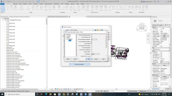The image size is (172, 96).
Task: Toggle Convert URLs checkbox
Action: click(x=91, y=51)
